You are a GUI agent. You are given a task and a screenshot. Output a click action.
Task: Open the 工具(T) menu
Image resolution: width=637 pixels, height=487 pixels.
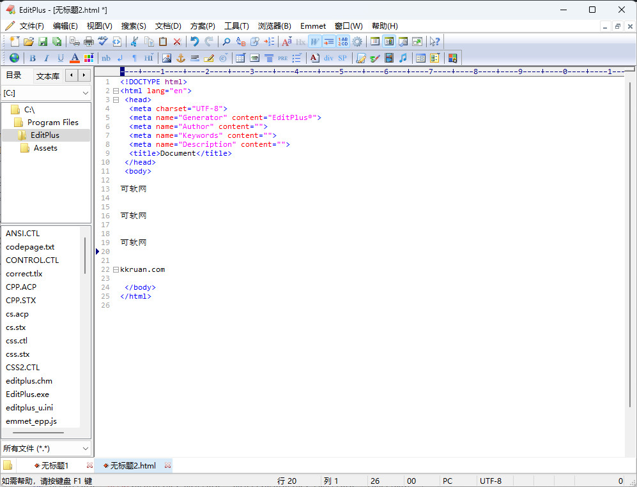[x=236, y=26]
